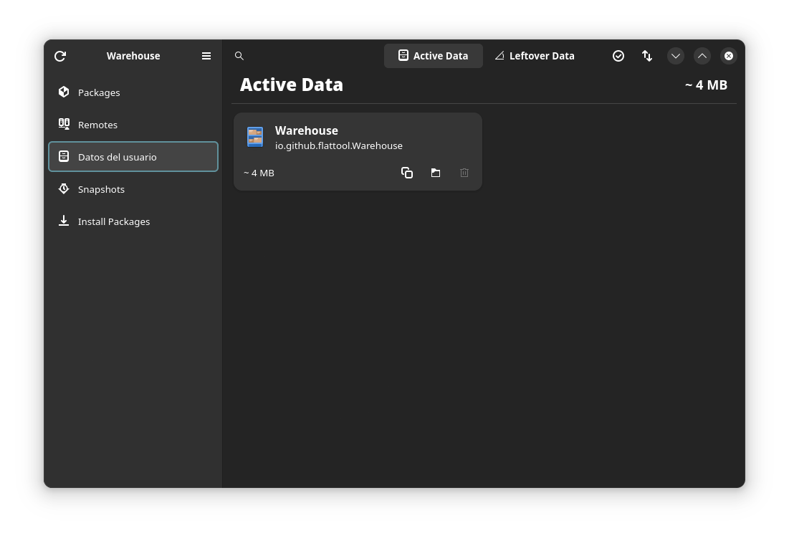Click the Warehouse app icon thumbnail

coord(255,137)
